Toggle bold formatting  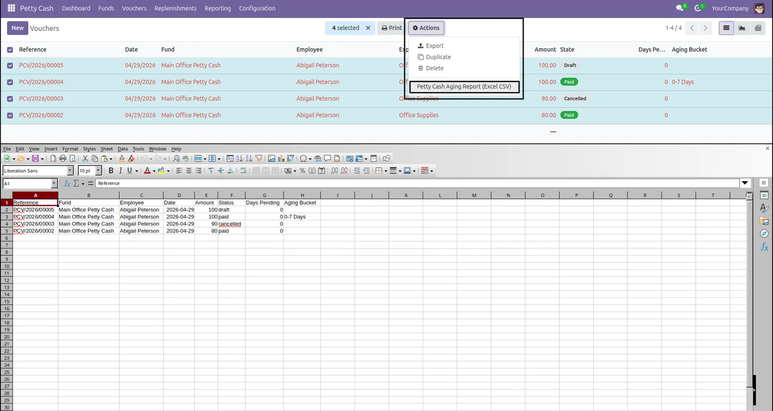click(111, 171)
